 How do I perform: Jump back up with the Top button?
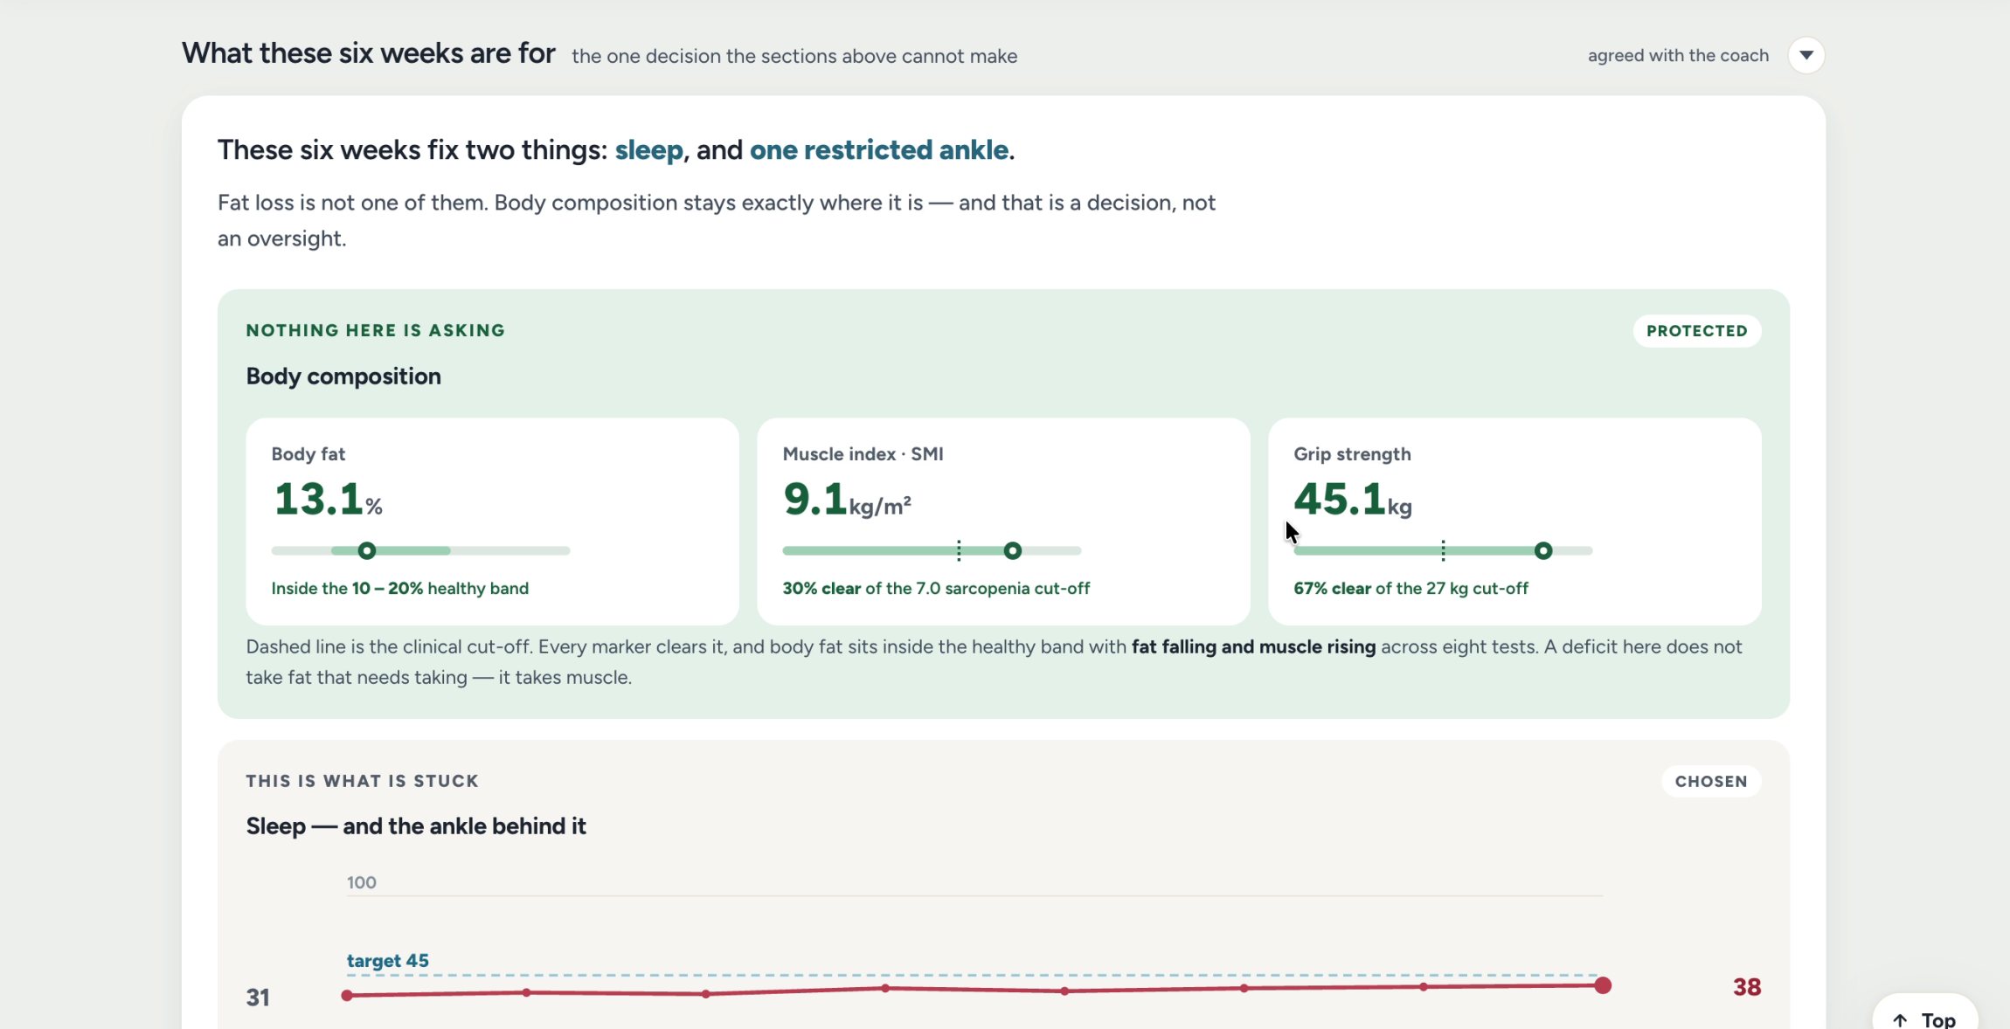[x=1925, y=1019]
